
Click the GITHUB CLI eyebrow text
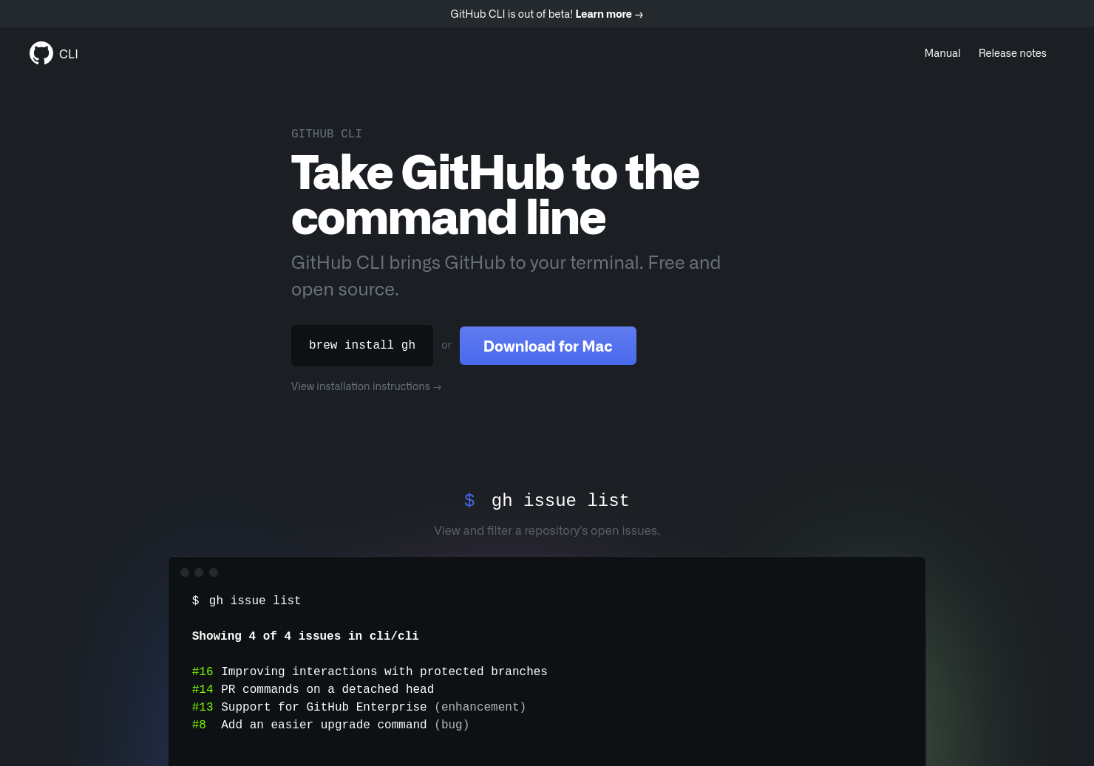(327, 134)
